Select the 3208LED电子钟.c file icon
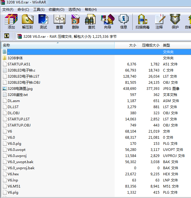This screenshot has height=198, width=191. (x=5, y=70)
